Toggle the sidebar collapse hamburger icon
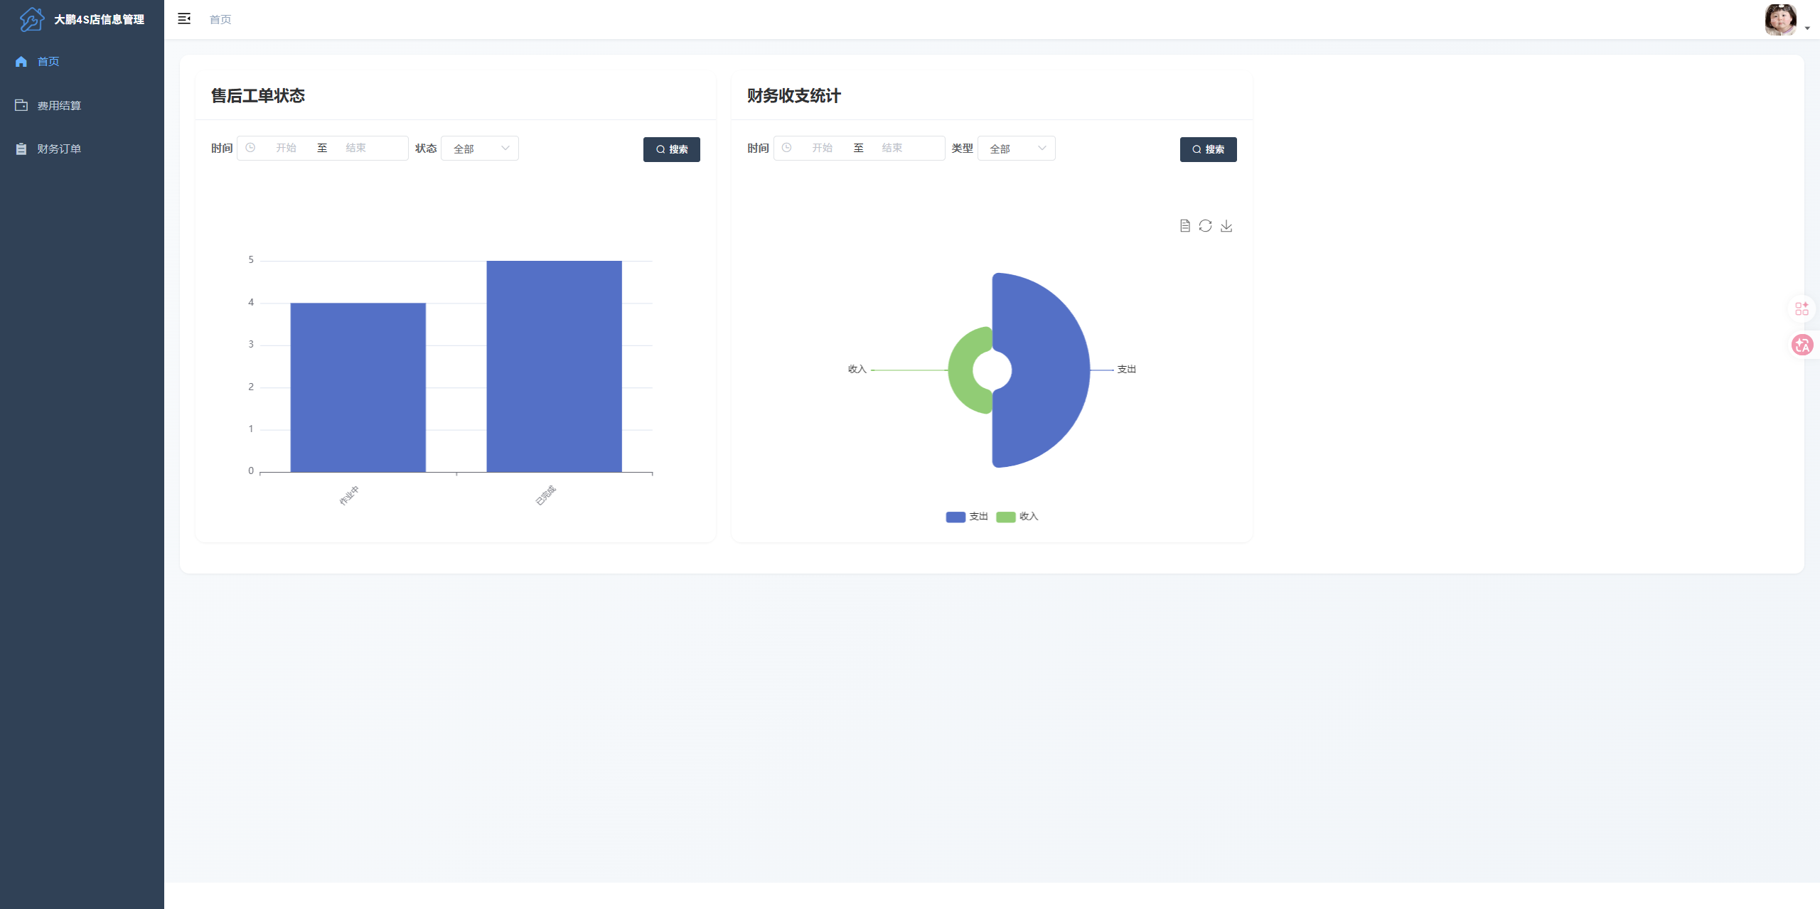This screenshot has width=1820, height=909. pos(184,19)
